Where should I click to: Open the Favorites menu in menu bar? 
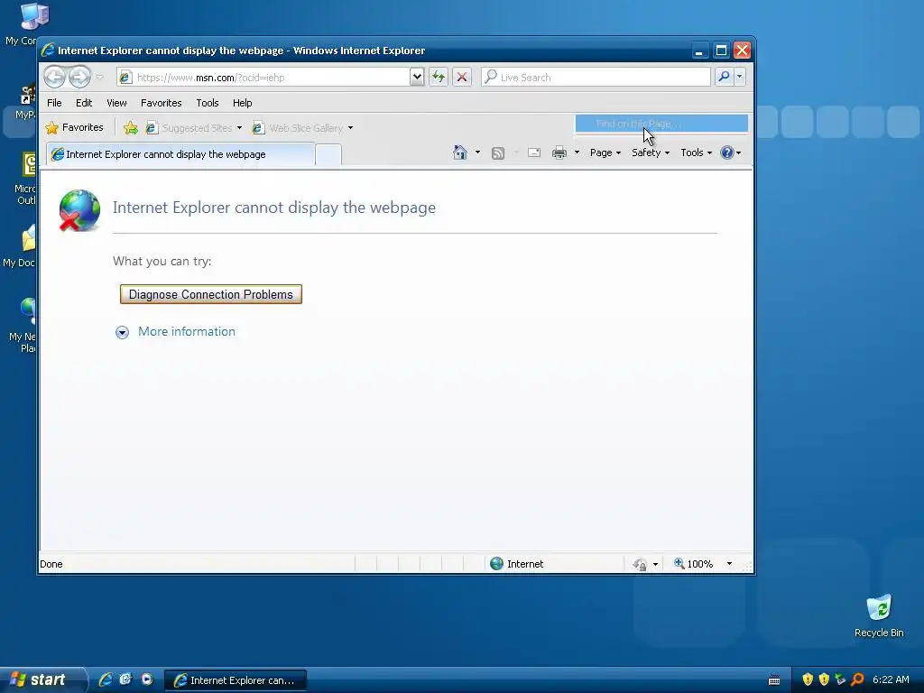pyautogui.click(x=161, y=103)
